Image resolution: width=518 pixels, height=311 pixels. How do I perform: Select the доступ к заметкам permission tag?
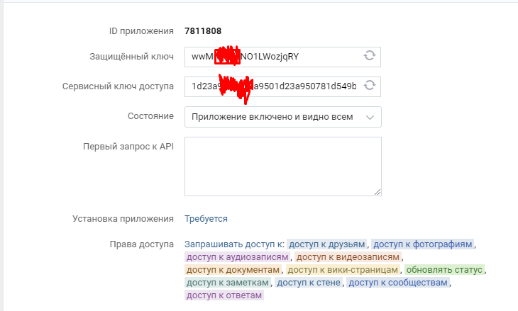coord(228,283)
